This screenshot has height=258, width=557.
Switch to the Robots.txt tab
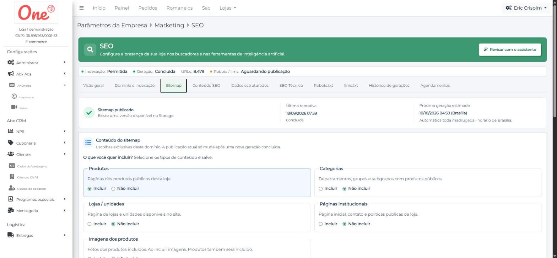click(x=323, y=85)
